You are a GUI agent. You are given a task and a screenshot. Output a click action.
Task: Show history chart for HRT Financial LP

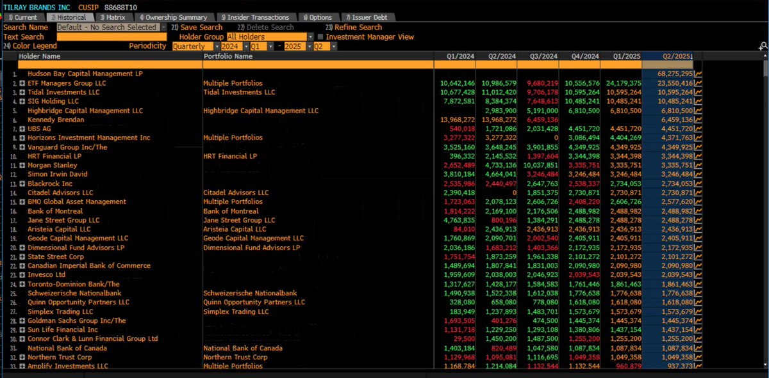[699, 156]
